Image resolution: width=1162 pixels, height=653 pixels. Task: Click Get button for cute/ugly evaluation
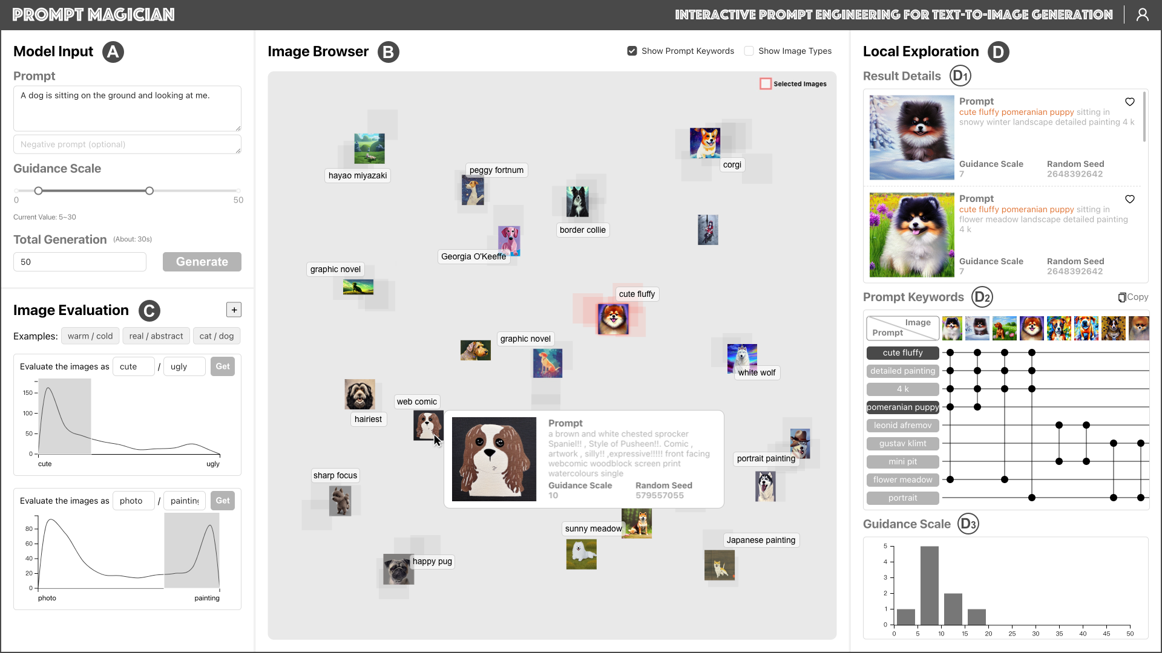coord(222,366)
